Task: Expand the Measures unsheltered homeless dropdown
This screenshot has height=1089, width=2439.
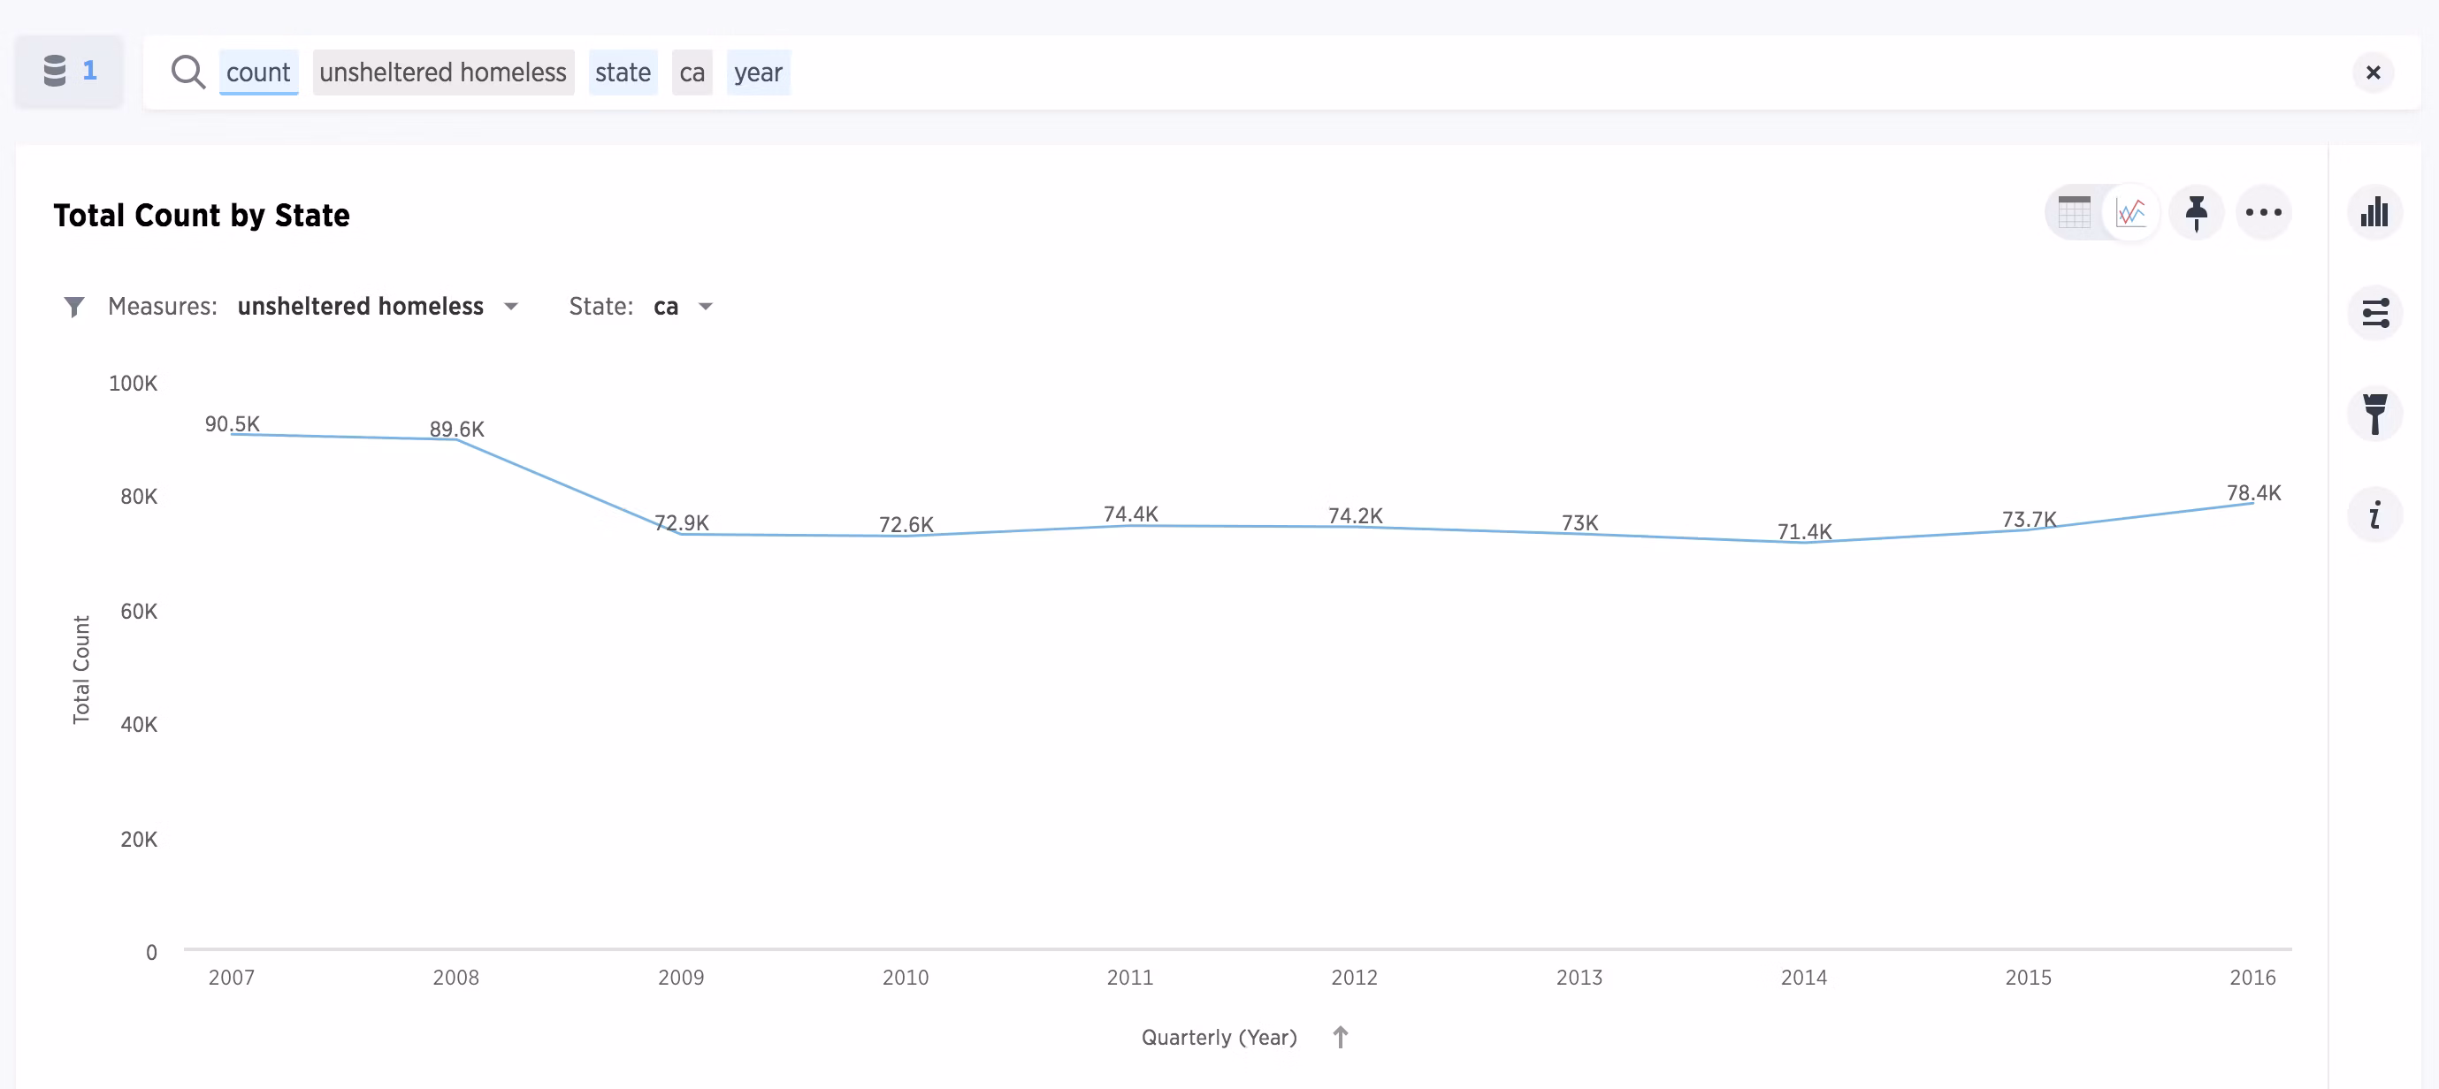Action: pos(510,307)
